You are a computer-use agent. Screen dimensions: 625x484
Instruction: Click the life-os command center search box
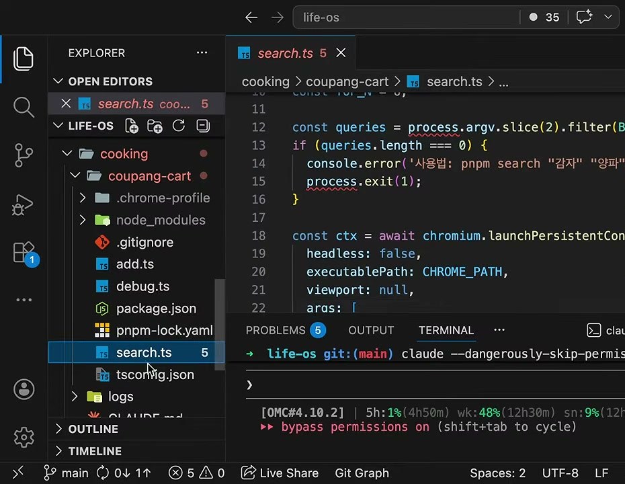pos(406,17)
